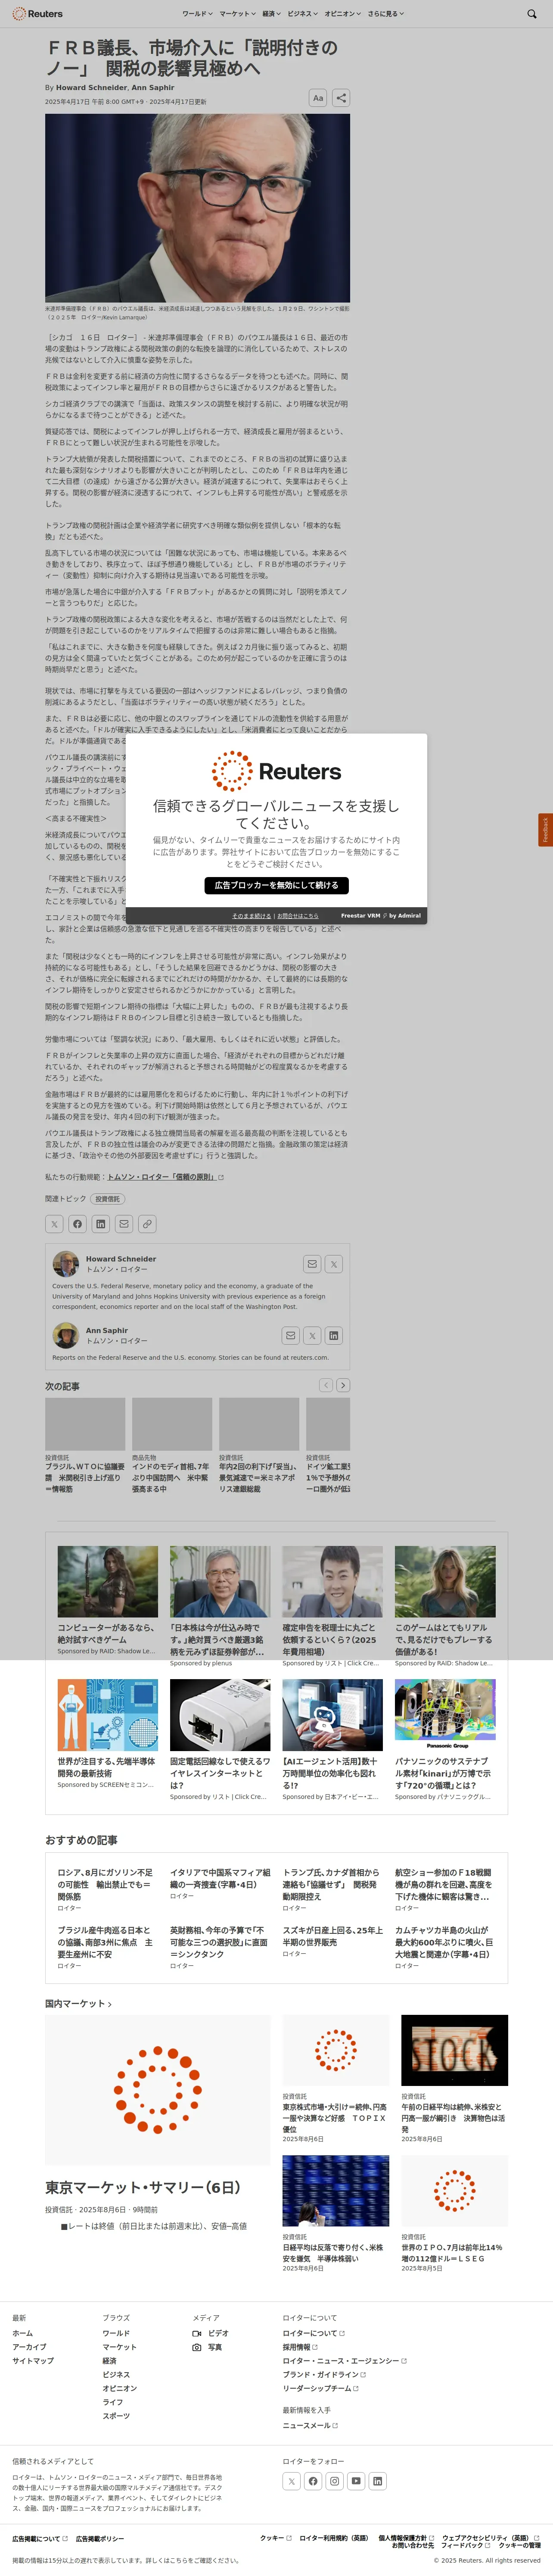Open Ann Saphir's X profile icon
Screen dimensions: 553x2576
point(312,1335)
